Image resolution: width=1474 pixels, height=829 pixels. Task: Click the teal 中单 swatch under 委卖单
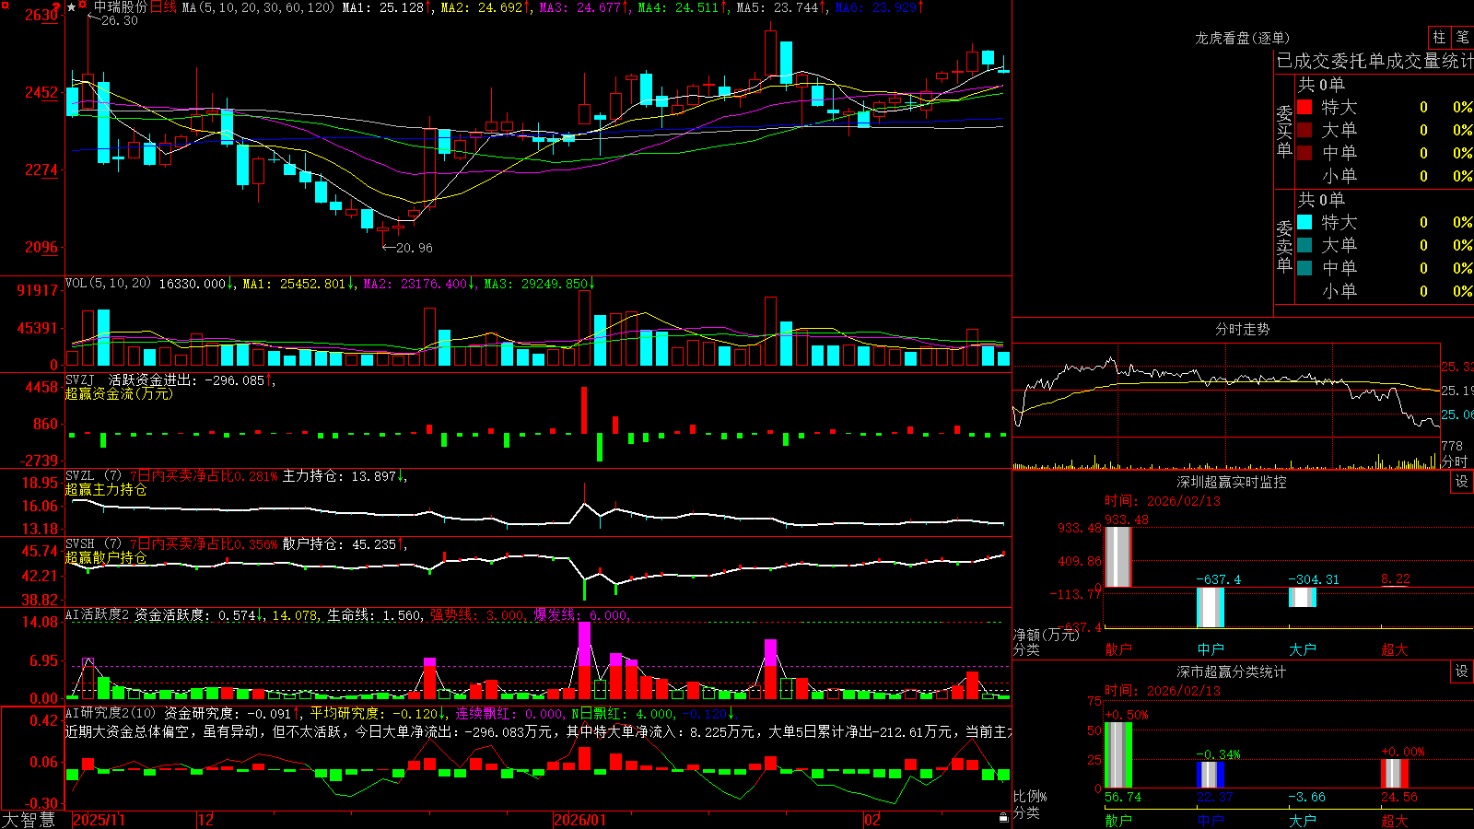tap(1304, 268)
